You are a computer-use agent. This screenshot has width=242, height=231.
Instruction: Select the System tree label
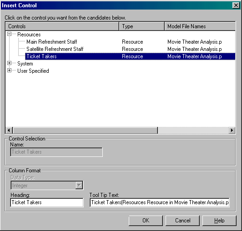(x=25, y=64)
